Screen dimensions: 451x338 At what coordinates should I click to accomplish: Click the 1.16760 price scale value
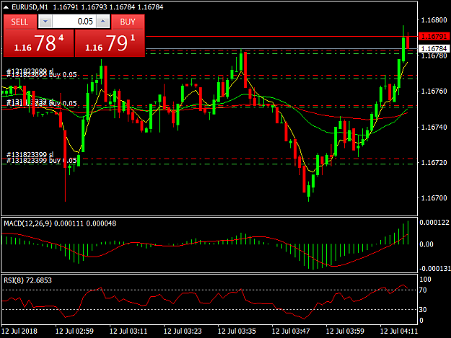point(434,92)
